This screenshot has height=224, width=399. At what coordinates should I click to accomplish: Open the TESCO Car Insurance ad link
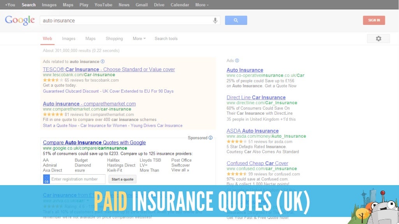pyautogui.click(x=109, y=69)
